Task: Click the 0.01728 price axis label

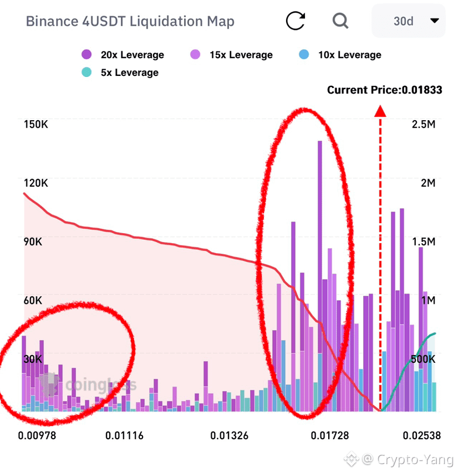Action: point(330,435)
